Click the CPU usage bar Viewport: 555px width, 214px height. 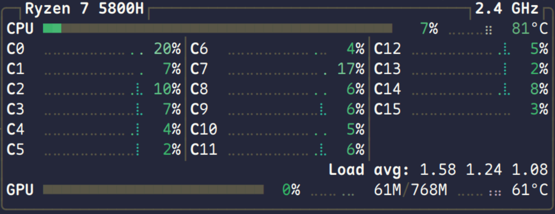click(217, 28)
